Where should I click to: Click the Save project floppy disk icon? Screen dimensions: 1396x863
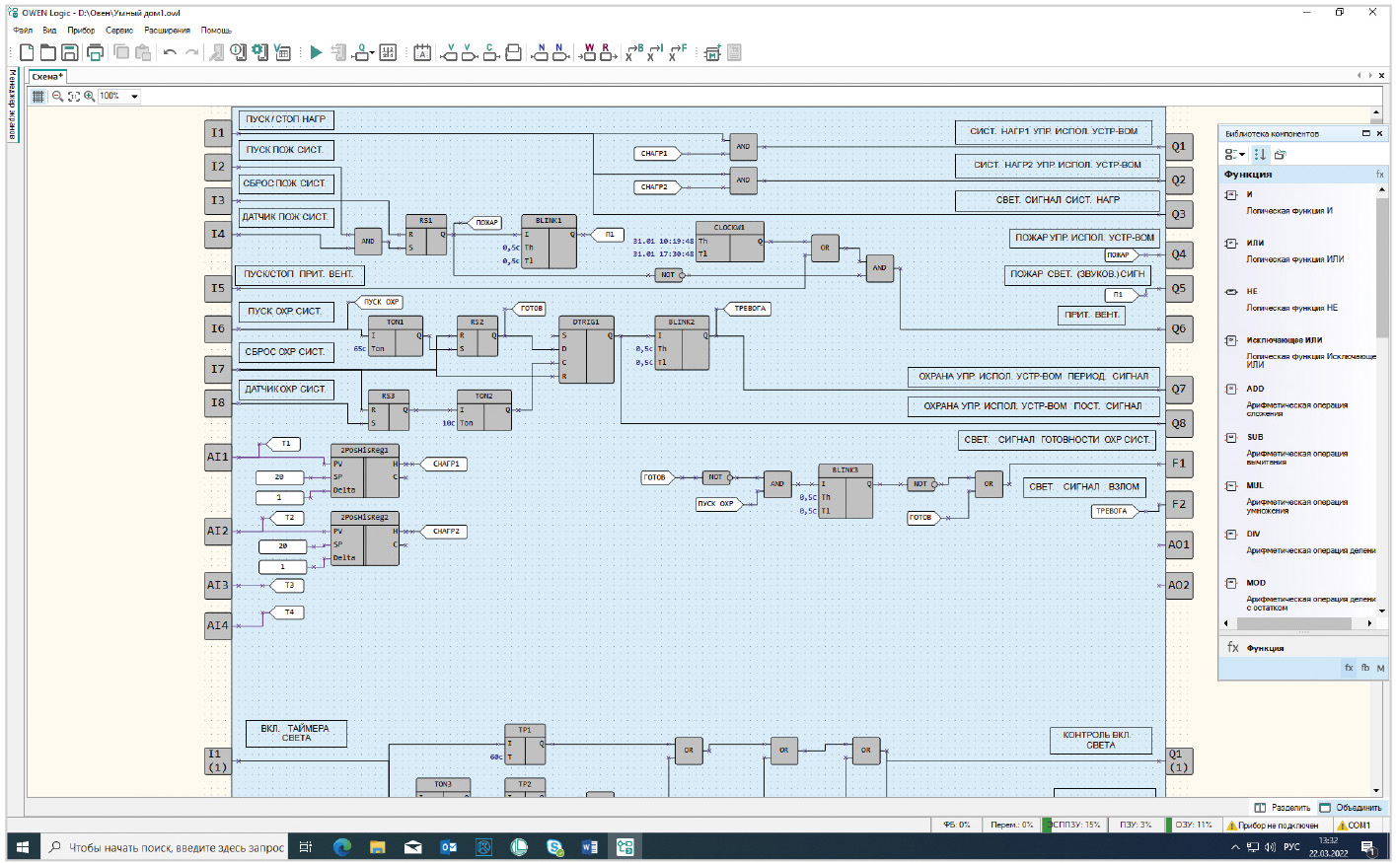point(70,52)
